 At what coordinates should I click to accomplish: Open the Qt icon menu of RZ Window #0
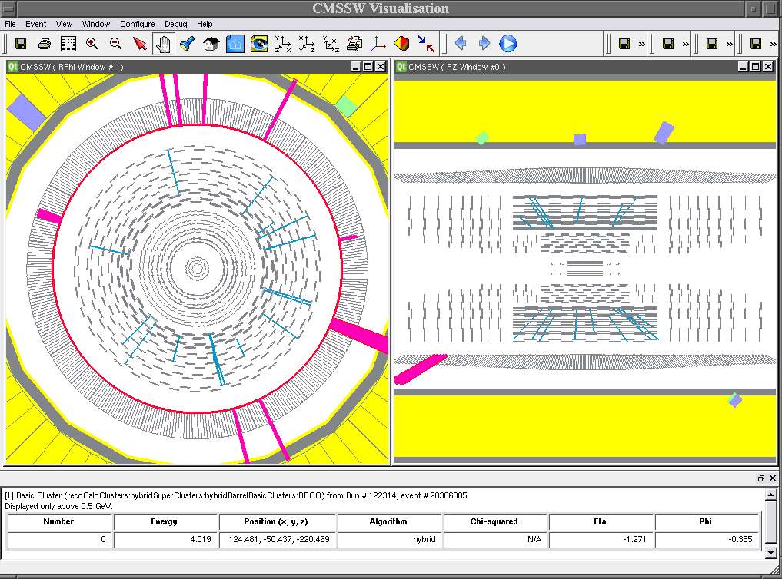tap(401, 67)
